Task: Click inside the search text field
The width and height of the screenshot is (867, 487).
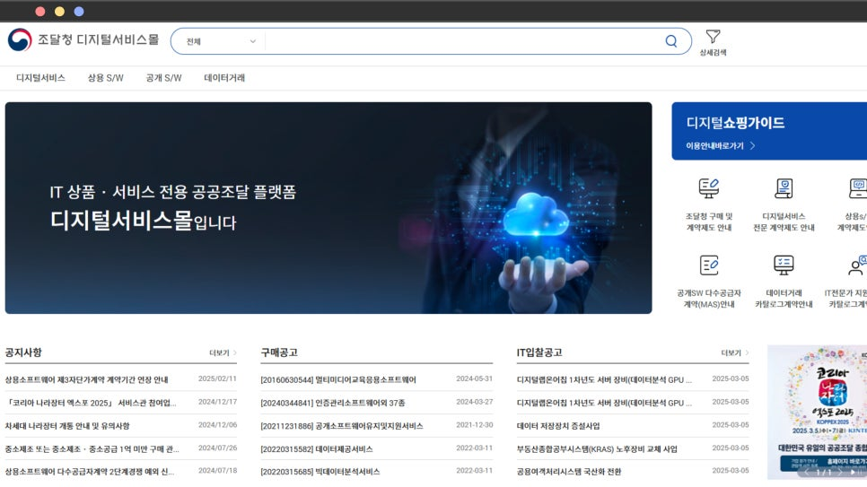Action: pyautogui.click(x=461, y=41)
